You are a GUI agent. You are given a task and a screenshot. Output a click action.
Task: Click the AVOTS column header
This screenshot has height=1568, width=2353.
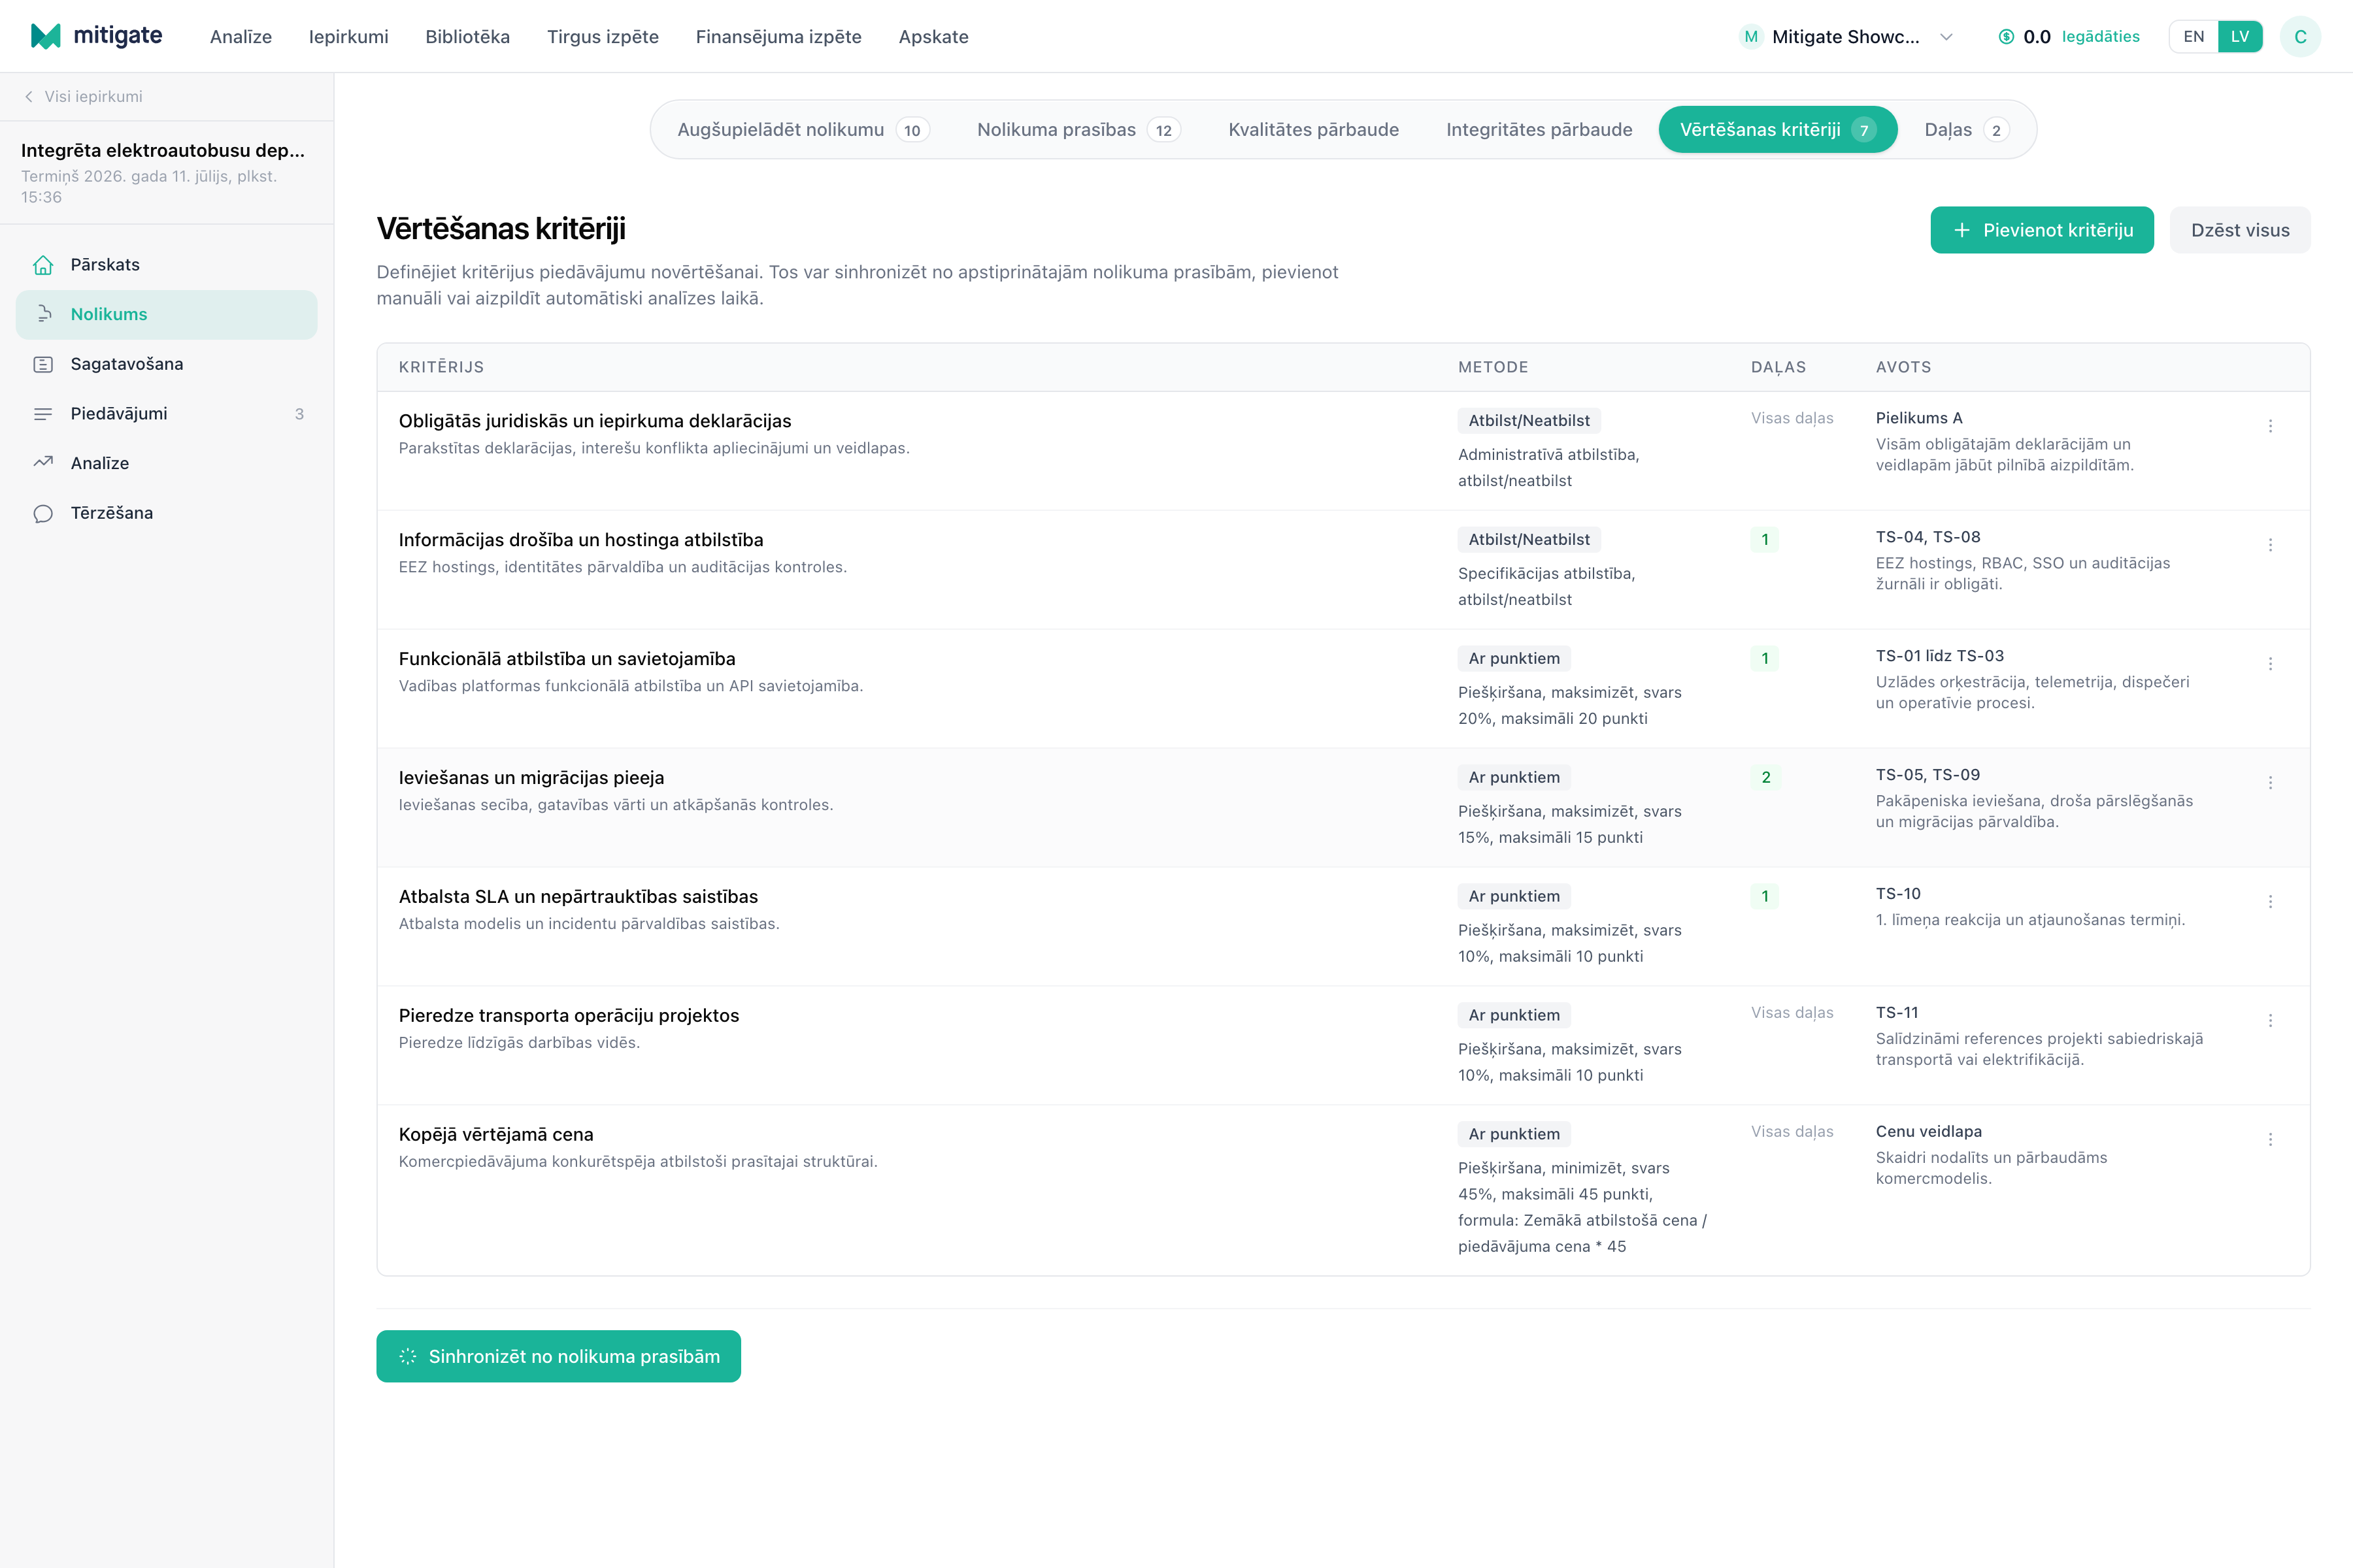(1903, 367)
